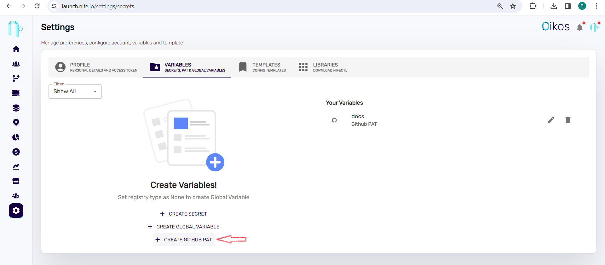605x265 pixels.
Task: Open the Chrome three-dot menu
Action: pos(596,6)
